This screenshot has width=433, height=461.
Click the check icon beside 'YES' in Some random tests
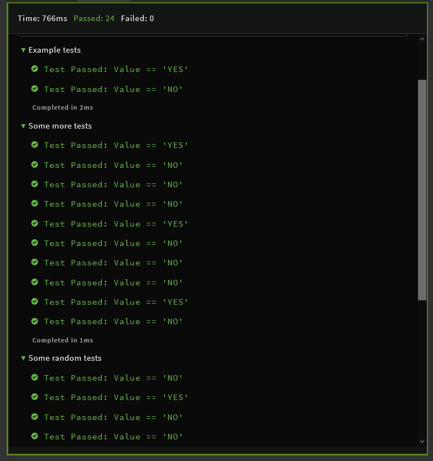click(35, 397)
